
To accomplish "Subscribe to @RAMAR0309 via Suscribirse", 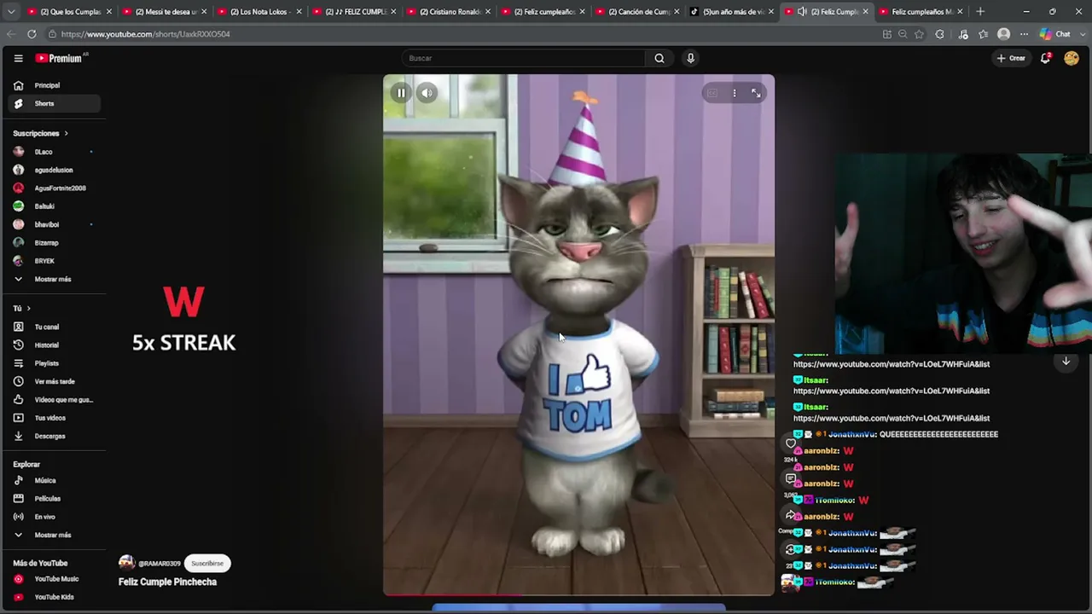I will point(207,563).
